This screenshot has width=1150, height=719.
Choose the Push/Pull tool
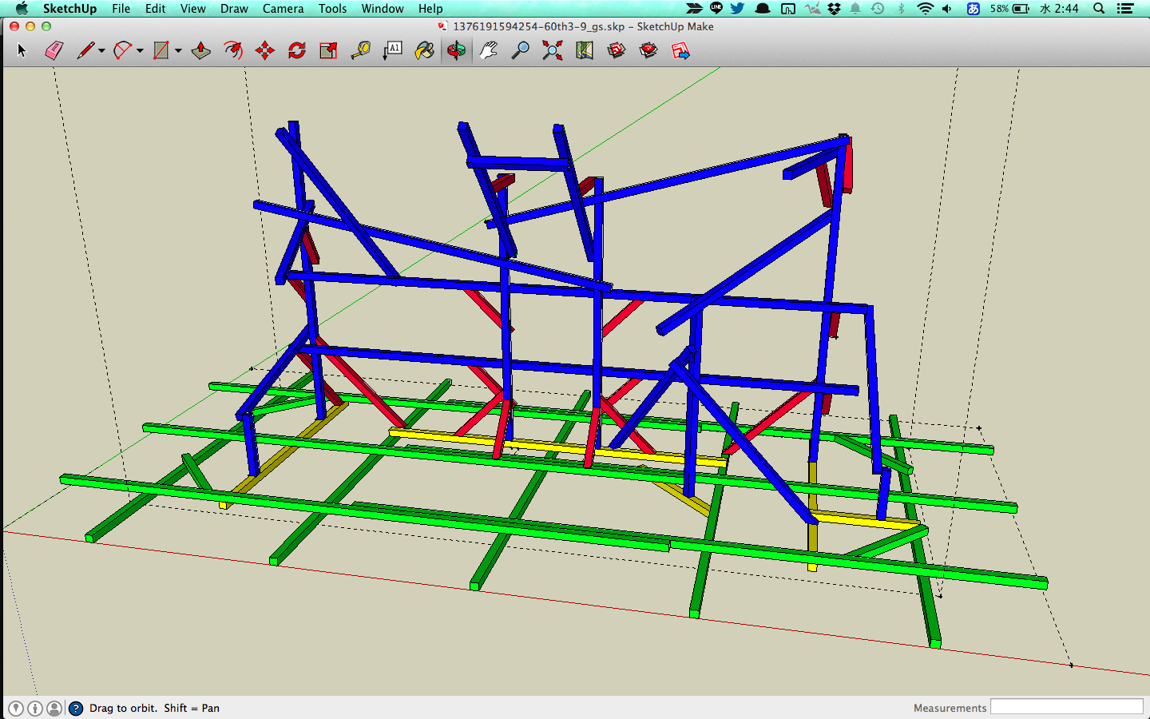[x=200, y=51]
